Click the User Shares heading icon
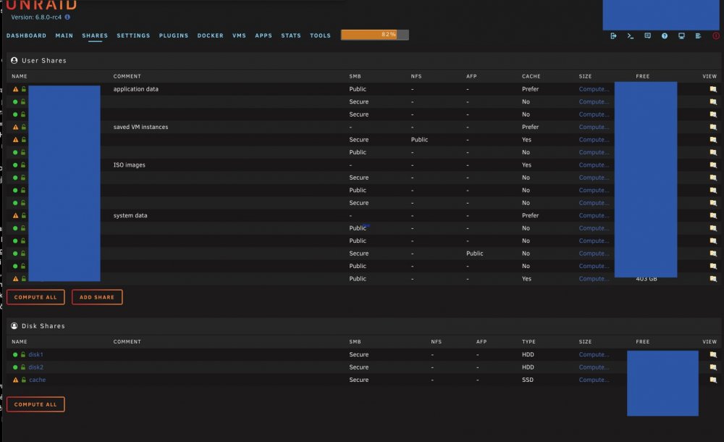The image size is (724, 442). coord(14,61)
